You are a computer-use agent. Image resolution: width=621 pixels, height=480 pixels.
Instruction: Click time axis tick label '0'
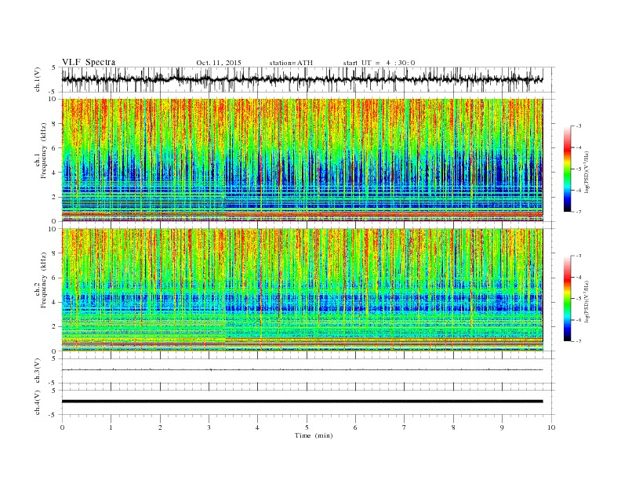(62, 427)
